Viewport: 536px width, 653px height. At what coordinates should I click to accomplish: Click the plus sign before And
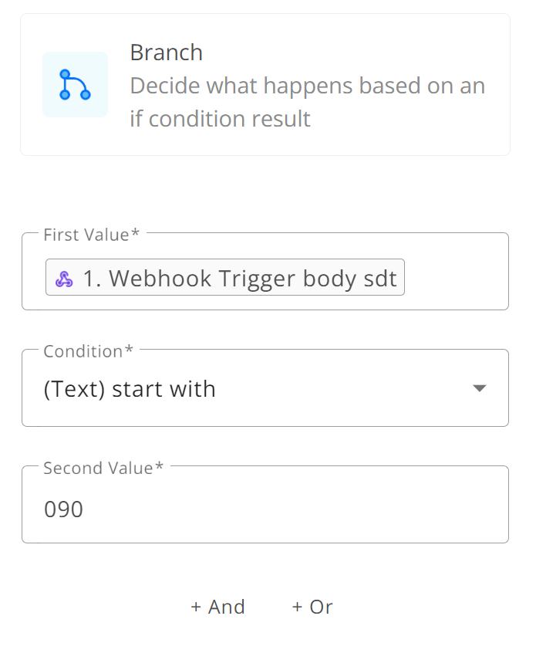tap(196, 607)
